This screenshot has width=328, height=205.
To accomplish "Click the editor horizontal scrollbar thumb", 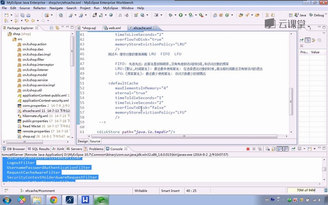I will point(184,136).
